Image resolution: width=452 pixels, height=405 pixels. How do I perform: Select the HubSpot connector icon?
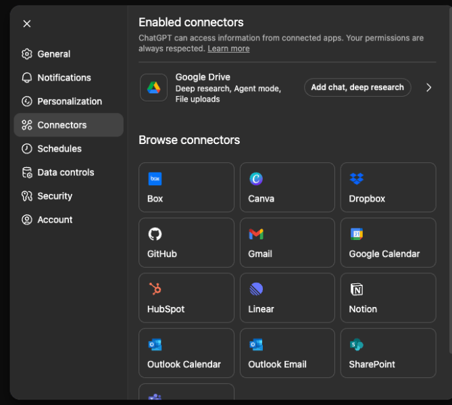[x=155, y=289]
